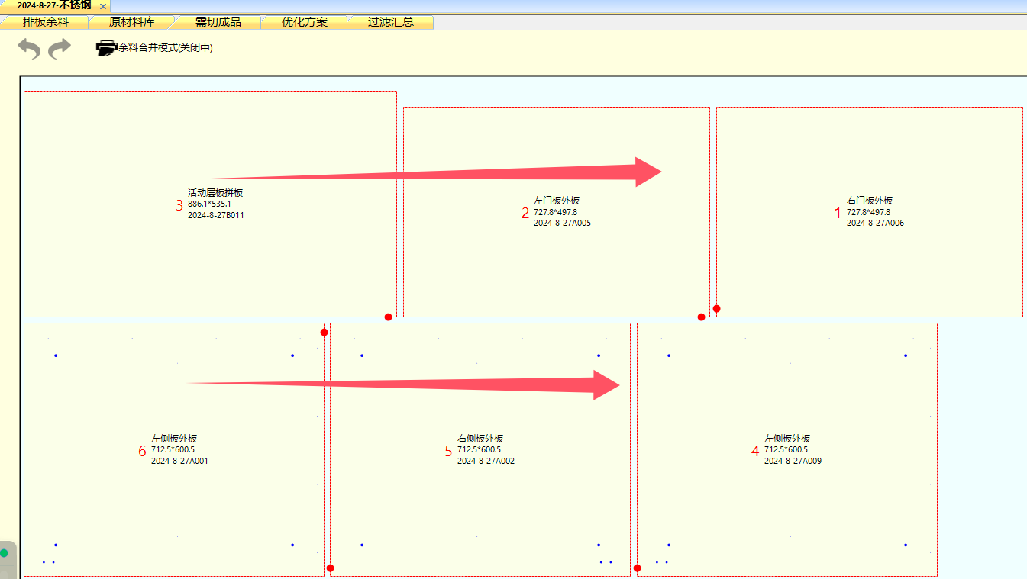Screen dimensions: 1027x579
Task: Open the 过滤汇总 tab
Action: 390,22
